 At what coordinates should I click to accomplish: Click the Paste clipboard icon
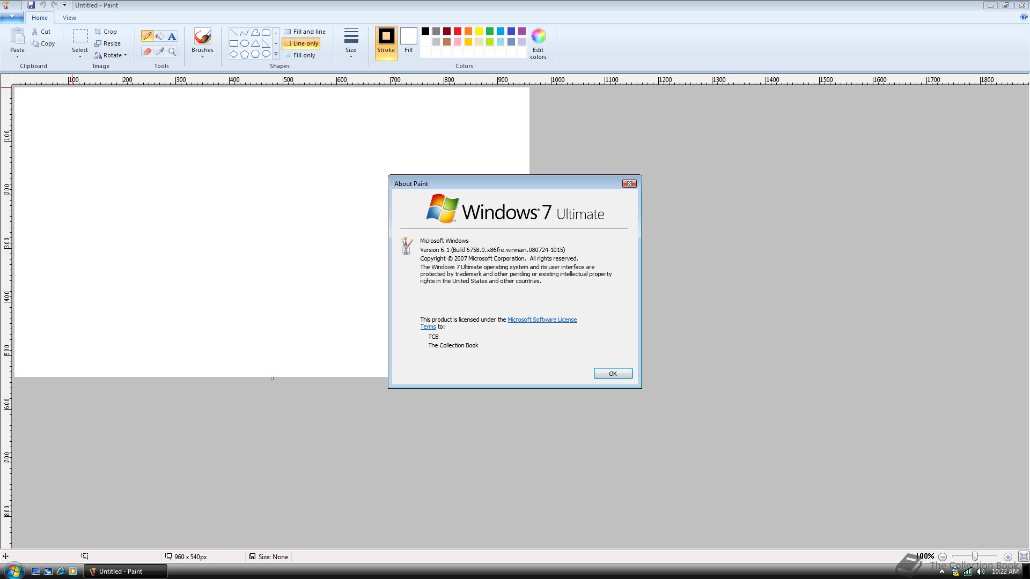pos(17,36)
